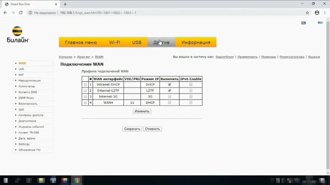Disable the Intranet-DHCP enable checkbox
330x185 pixels.
[169, 84]
